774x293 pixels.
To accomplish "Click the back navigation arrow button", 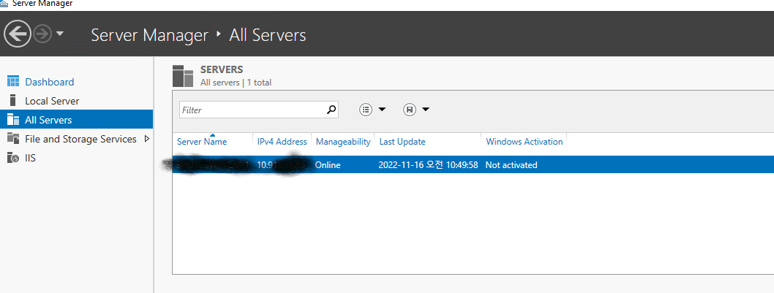I will (18, 34).
